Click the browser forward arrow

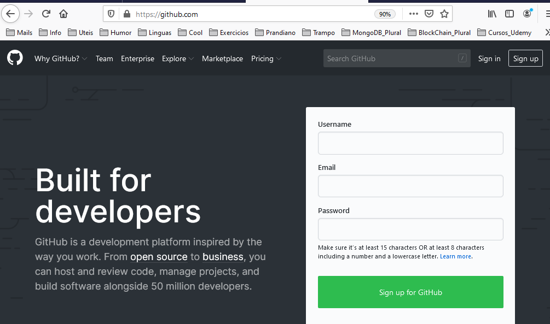[28, 14]
